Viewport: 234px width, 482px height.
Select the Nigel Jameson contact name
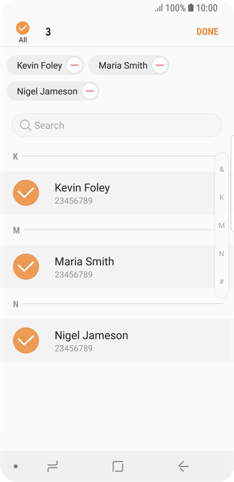coord(91,336)
